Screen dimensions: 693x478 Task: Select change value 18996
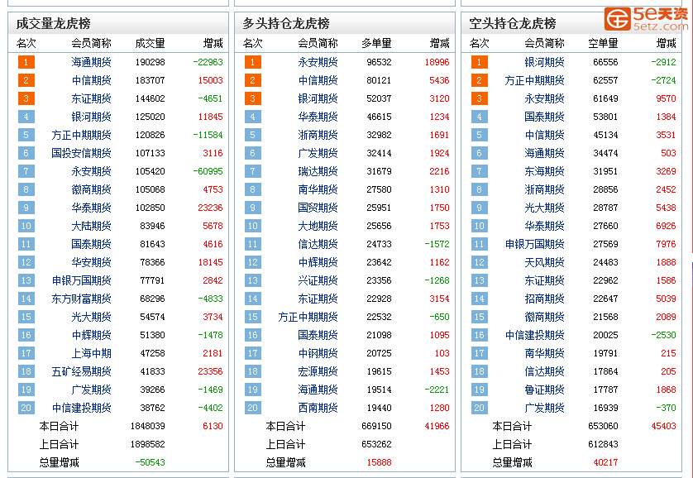(x=437, y=62)
